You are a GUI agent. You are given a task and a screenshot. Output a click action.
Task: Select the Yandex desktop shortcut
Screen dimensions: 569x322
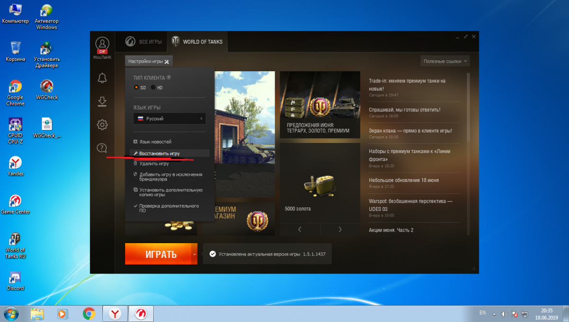point(15,165)
